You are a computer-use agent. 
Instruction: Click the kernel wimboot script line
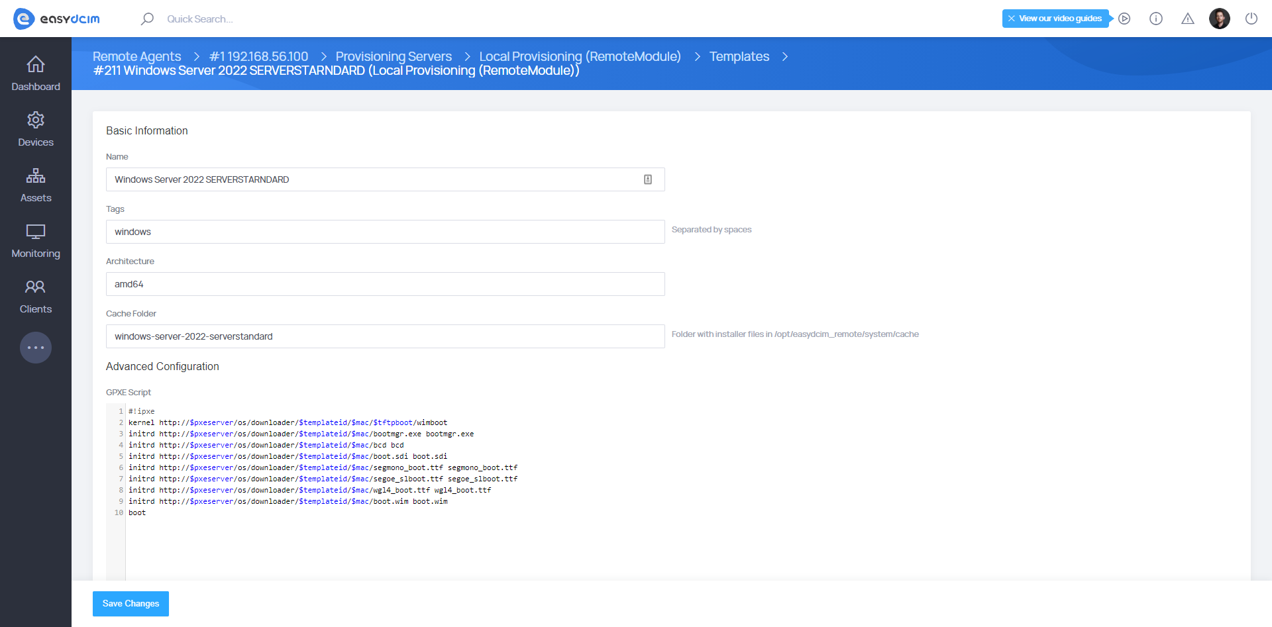coord(288,422)
